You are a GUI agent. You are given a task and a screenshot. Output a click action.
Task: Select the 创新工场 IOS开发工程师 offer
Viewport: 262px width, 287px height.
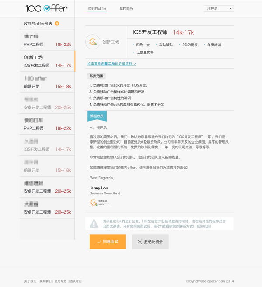47,61
